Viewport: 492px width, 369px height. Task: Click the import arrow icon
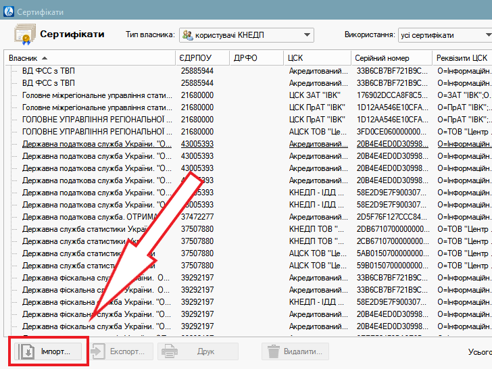click(x=27, y=351)
